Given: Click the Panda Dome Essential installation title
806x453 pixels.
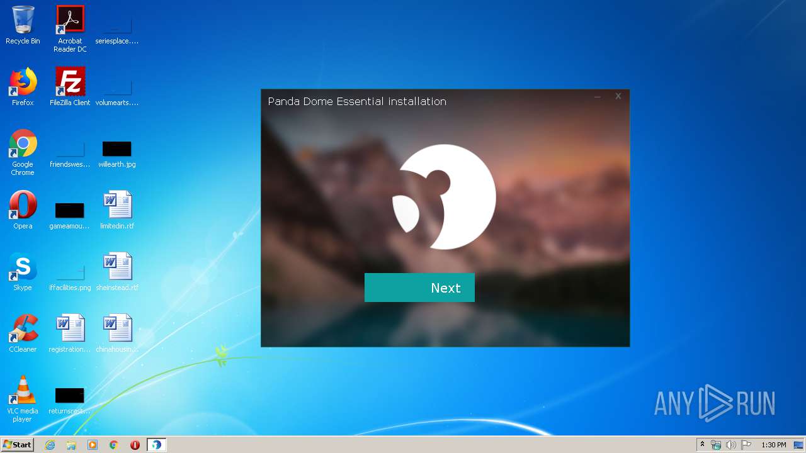Looking at the screenshot, I should click(x=357, y=101).
